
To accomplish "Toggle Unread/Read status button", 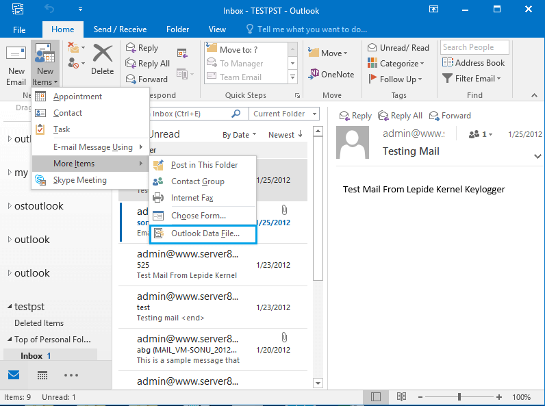I will click(398, 48).
